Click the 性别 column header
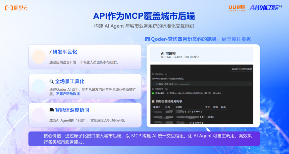Viewport: 289px width, 154px height. [215, 107]
